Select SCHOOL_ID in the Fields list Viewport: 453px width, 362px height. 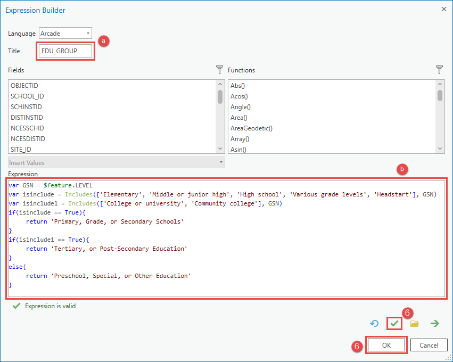(27, 96)
